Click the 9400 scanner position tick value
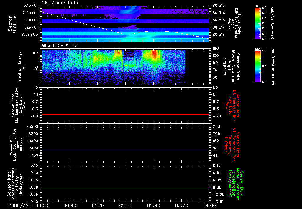302x209 pixels. (33, 148)
